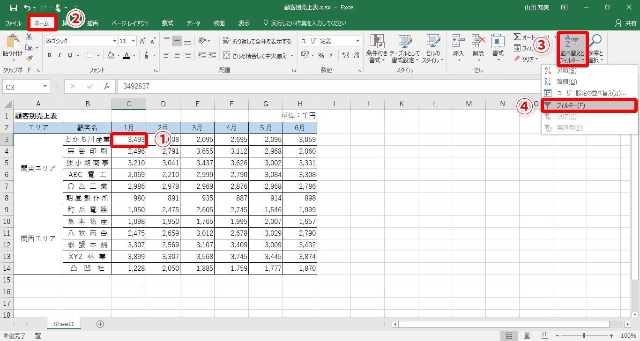Click the Cut scissors icon
Screen dimensions: 640x341
(x=29, y=37)
